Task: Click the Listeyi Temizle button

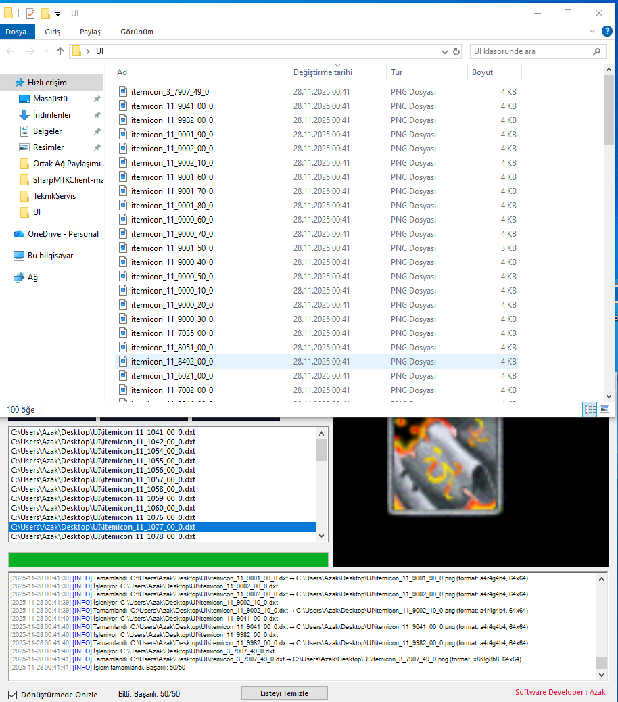Action: 285,693
